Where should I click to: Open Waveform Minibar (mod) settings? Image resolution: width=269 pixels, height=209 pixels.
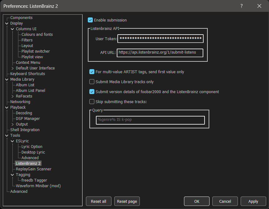click(x=38, y=186)
